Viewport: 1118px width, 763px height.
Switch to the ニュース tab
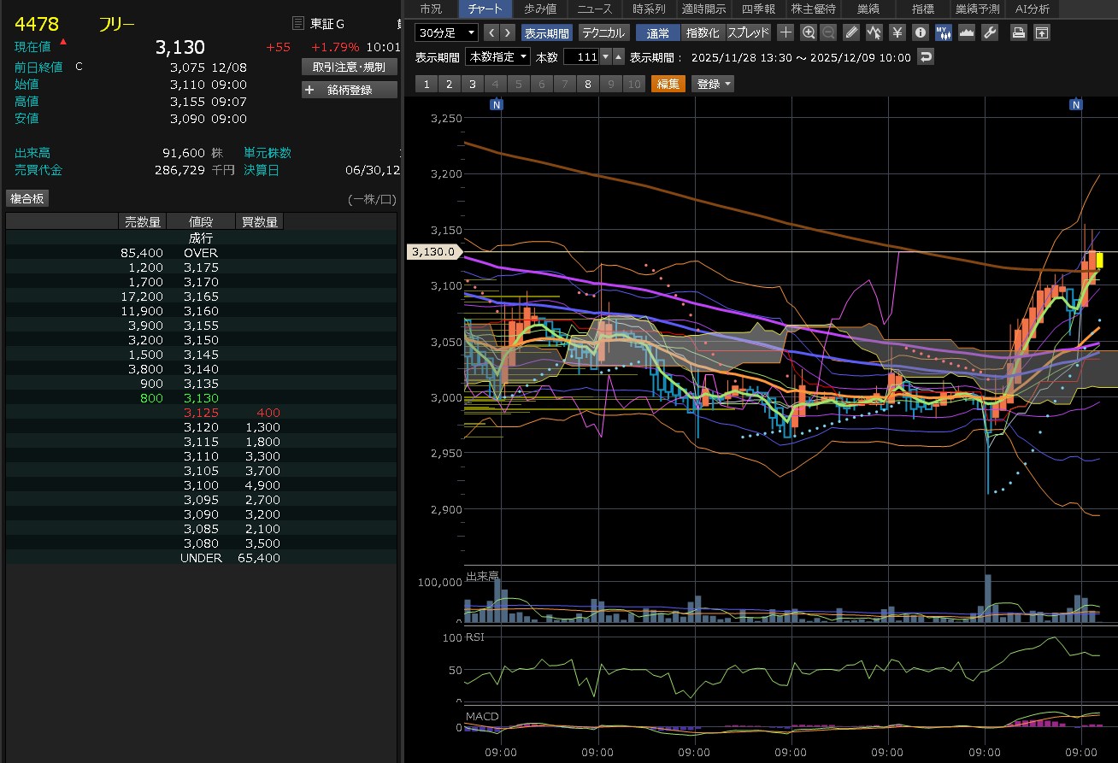click(594, 9)
